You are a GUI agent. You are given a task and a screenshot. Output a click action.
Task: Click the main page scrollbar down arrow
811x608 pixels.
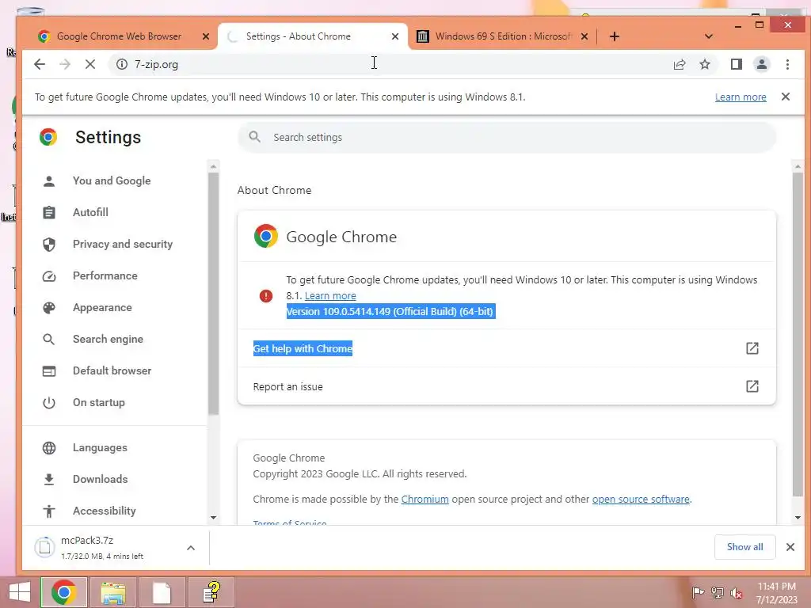pyautogui.click(x=798, y=518)
